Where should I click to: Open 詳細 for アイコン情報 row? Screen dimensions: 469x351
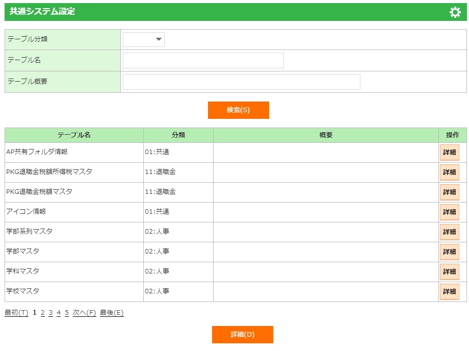449,212
